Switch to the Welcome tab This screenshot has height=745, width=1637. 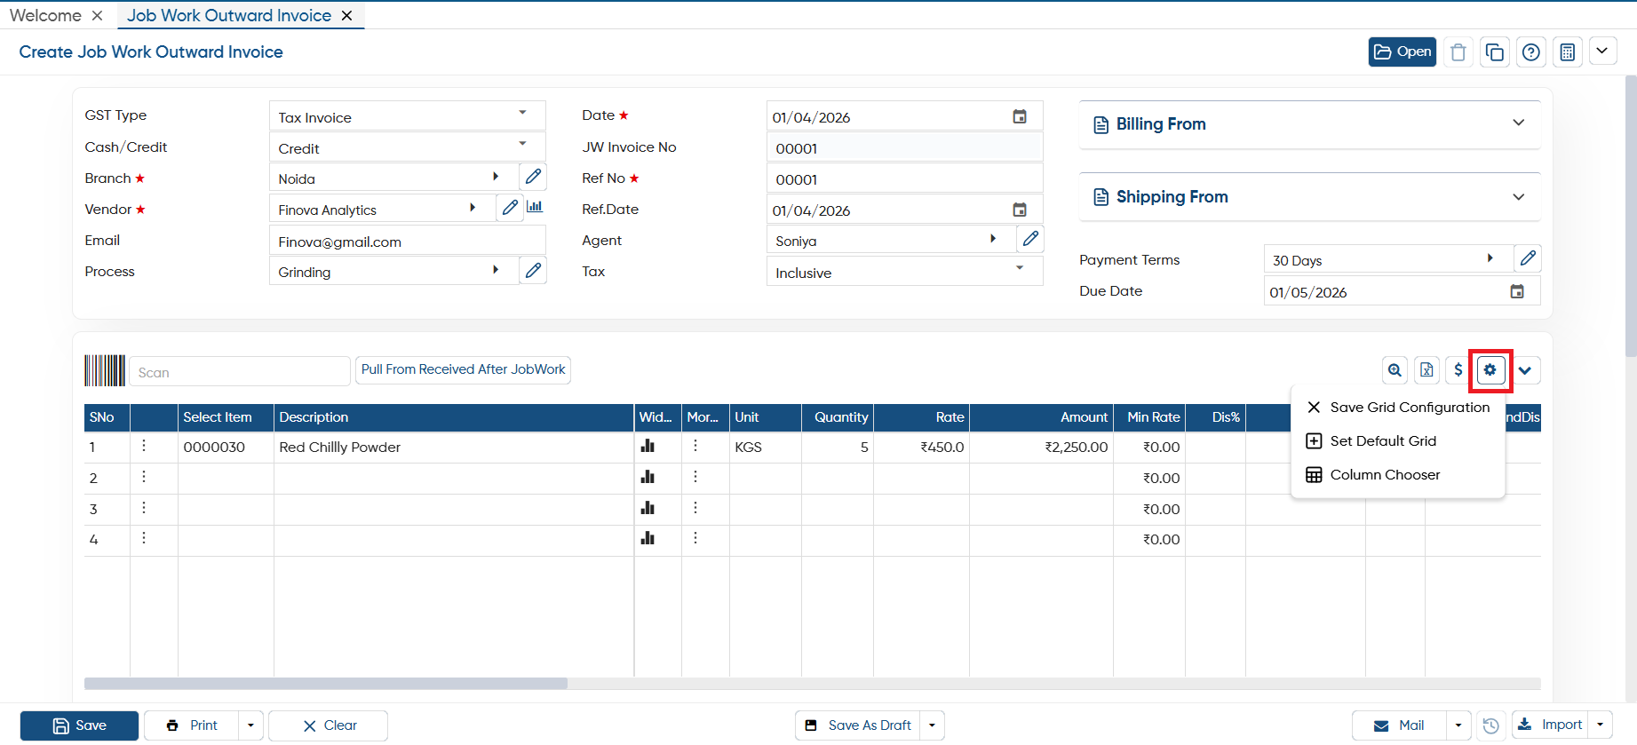tap(45, 15)
